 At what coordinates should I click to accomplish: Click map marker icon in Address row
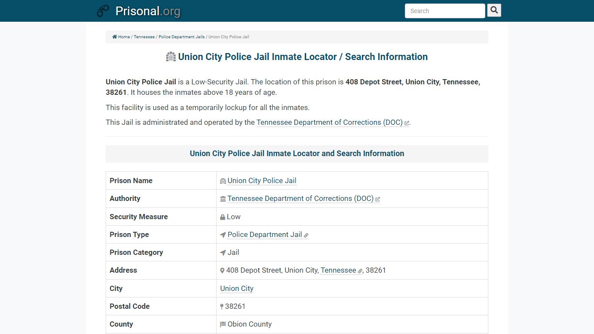(x=222, y=271)
